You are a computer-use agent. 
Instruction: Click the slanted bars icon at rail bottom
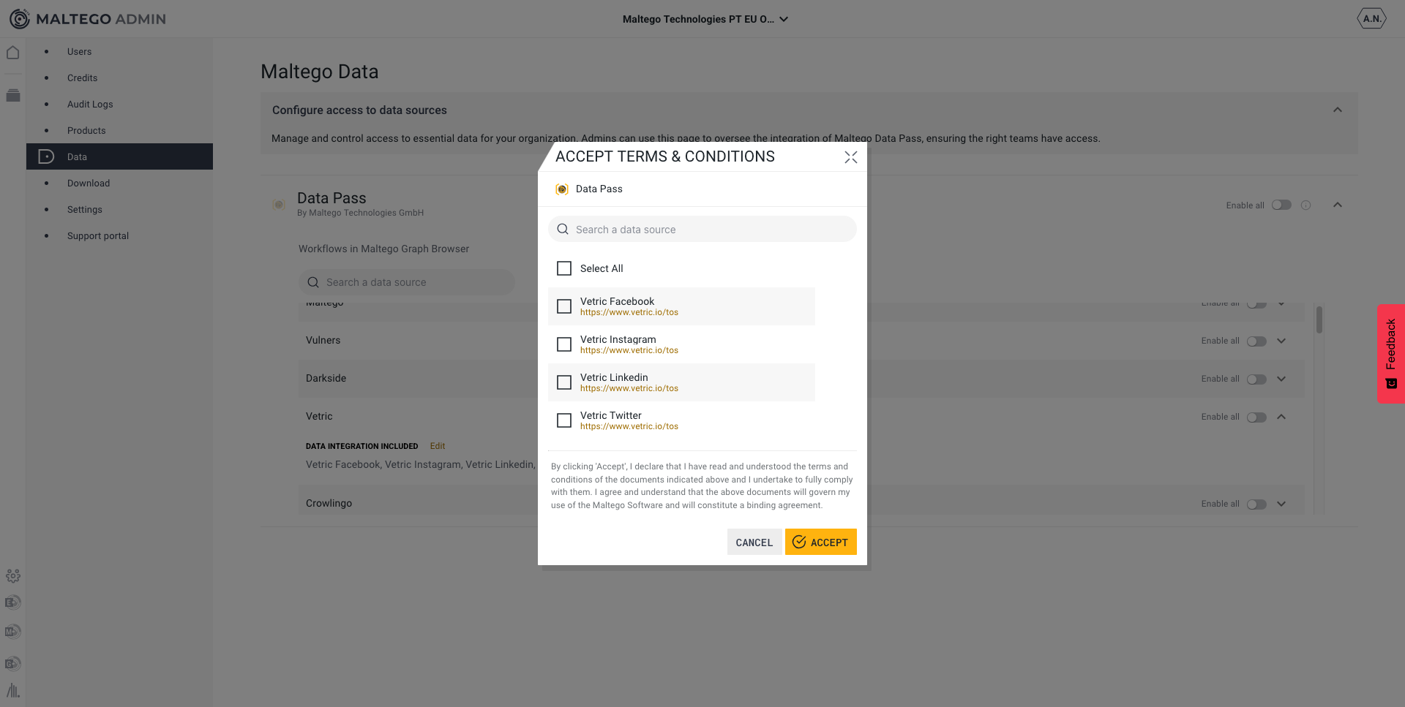click(x=13, y=690)
